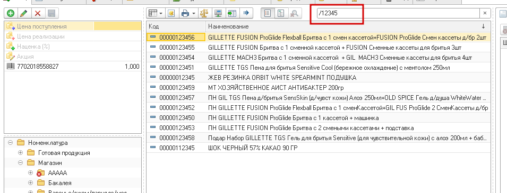Select ПН GILLETTE с 2 смеными кассетами row

click(x=319, y=127)
